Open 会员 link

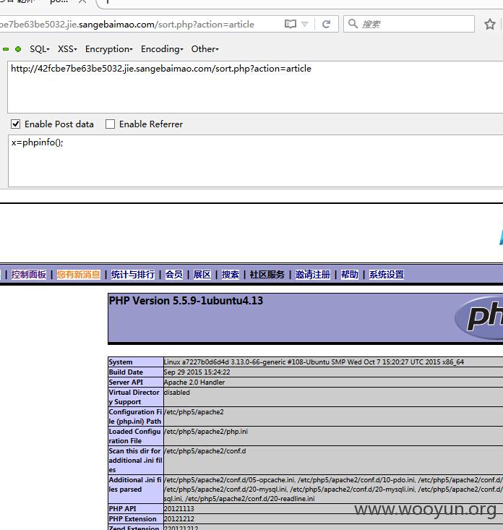(174, 275)
